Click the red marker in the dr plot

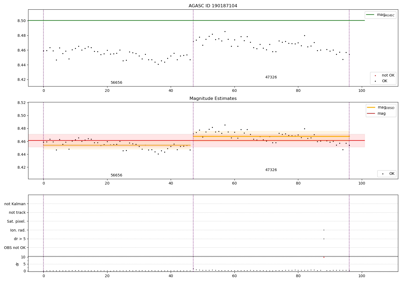point(324,257)
